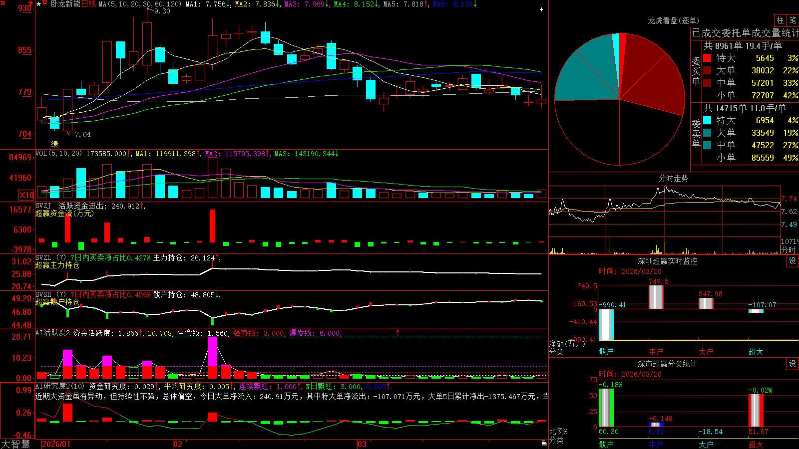Click the 749.5 bar in the realtime monitor
The width and height of the screenshot is (799, 449).
656,297
